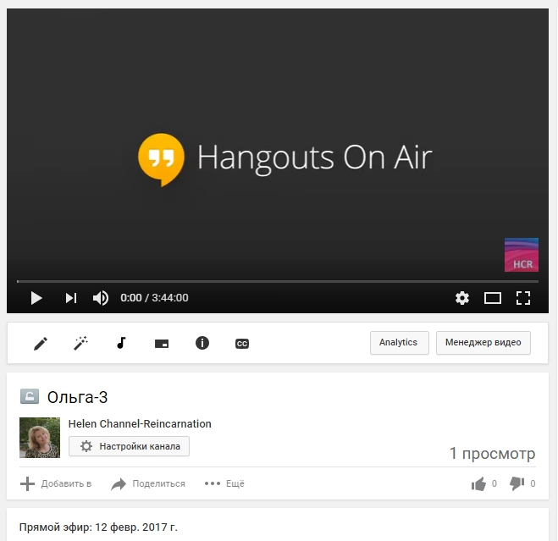Image resolution: width=558 pixels, height=541 pixels.
Task: Play the Hangouts On Air video
Action: [x=36, y=298]
